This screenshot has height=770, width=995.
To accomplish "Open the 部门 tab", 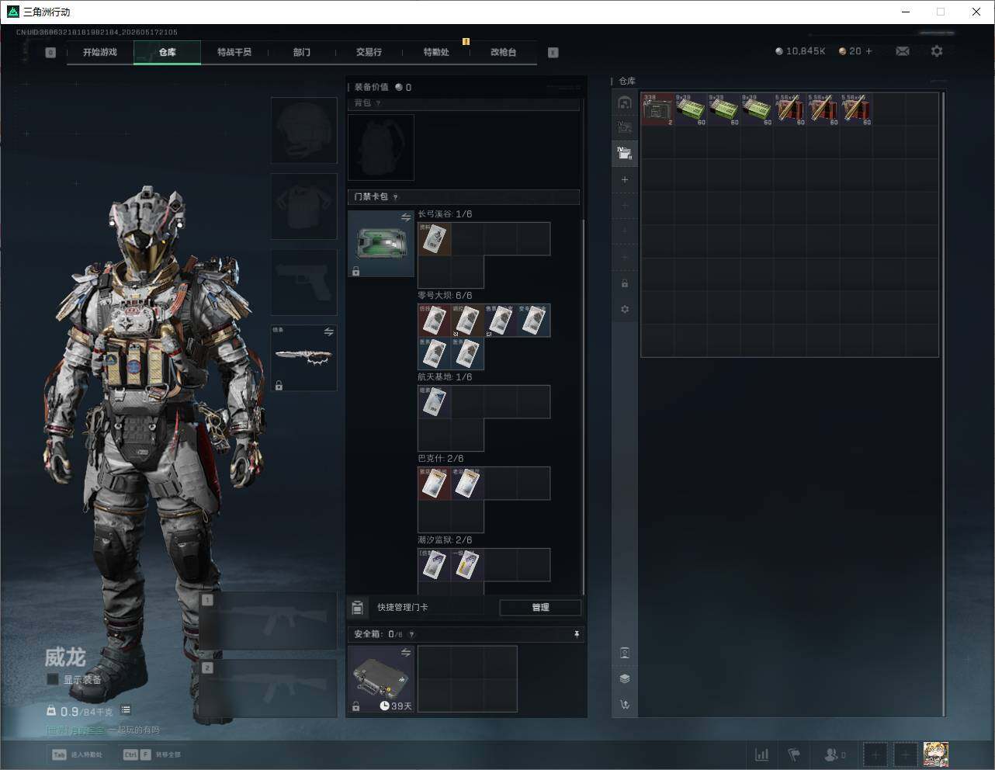I will [x=302, y=52].
